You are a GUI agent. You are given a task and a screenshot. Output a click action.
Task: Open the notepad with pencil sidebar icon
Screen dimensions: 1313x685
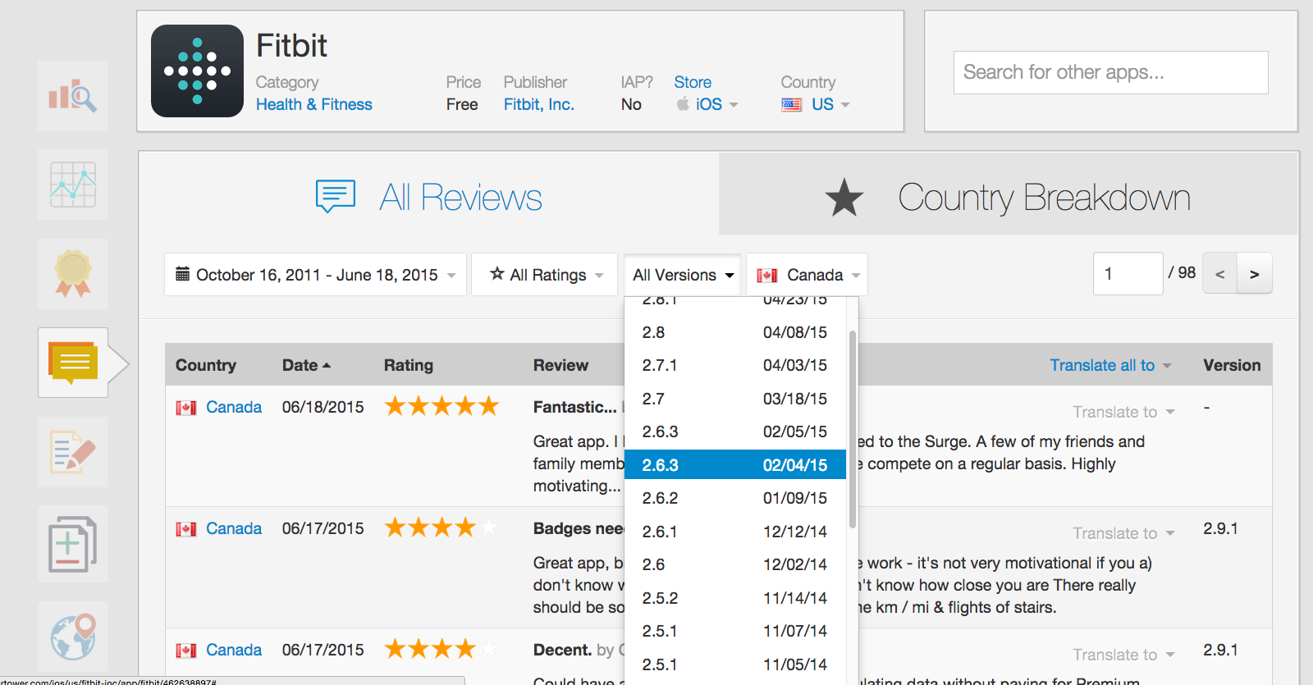click(x=73, y=452)
